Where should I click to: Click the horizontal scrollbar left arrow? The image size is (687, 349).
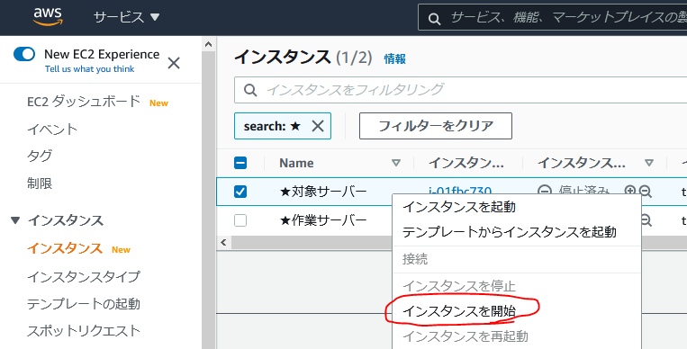coord(224,242)
